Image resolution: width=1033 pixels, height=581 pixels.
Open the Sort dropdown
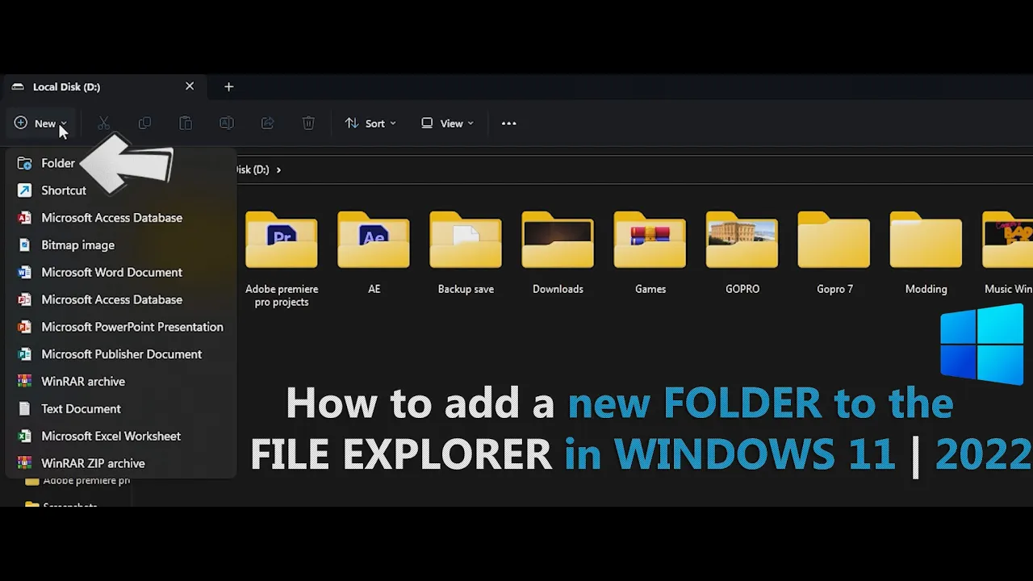pyautogui.click(x=370, y=123)
